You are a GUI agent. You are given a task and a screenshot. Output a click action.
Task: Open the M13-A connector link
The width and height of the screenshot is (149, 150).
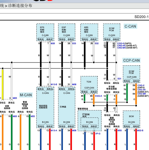point(54,131)
